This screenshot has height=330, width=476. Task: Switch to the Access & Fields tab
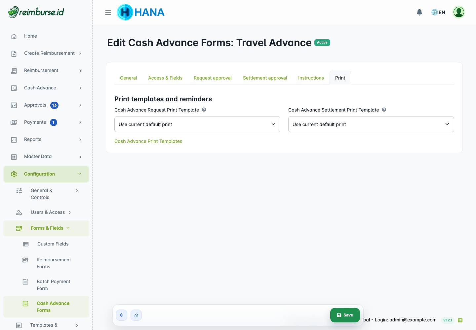pyautogui.click(x=165, y=78)
